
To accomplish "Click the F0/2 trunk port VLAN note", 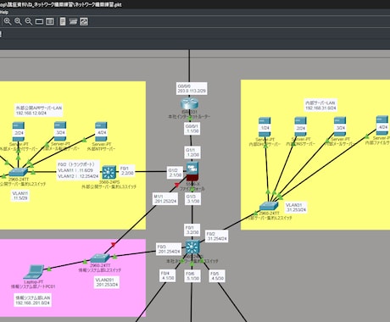I will (x=78, y=170).
